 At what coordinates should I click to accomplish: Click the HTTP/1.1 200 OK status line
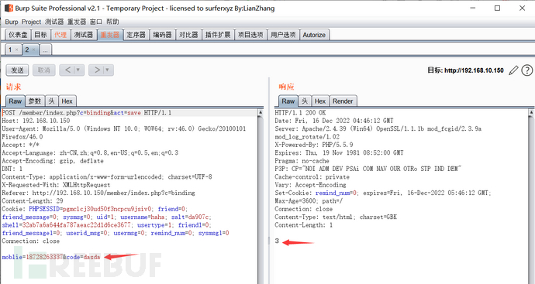(x=300, y=112)
